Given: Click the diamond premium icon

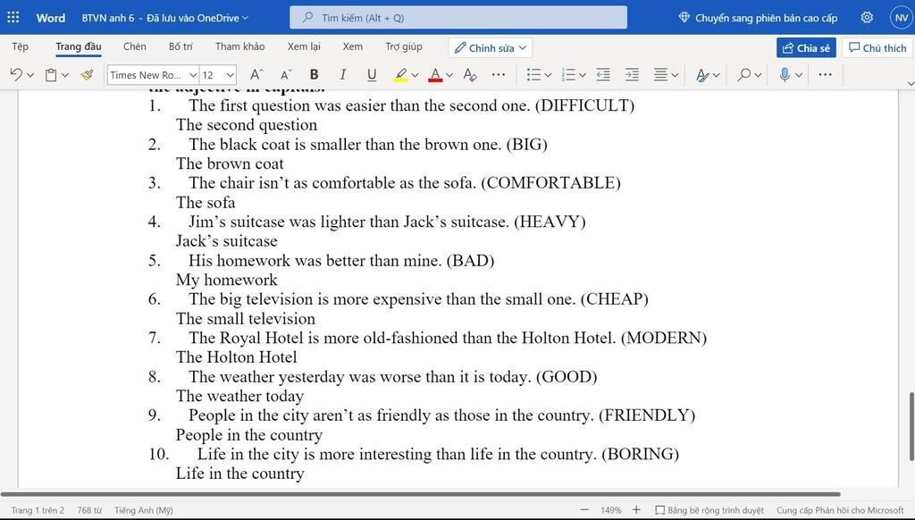Looking at the screenshot, I should click(684, 18).
